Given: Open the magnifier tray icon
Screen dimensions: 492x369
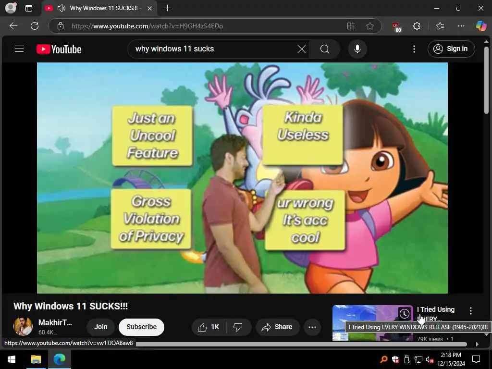Looking at the screenshot, I should pos(384,359).
